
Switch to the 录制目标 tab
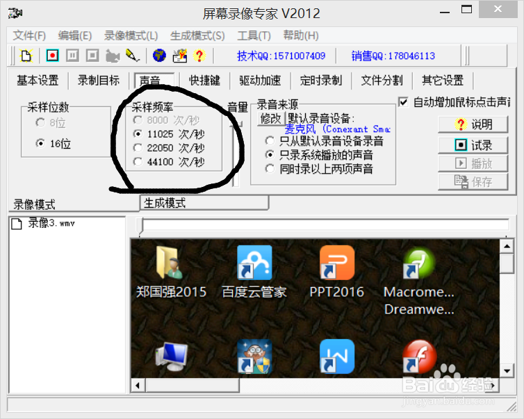tap(99, 81)
